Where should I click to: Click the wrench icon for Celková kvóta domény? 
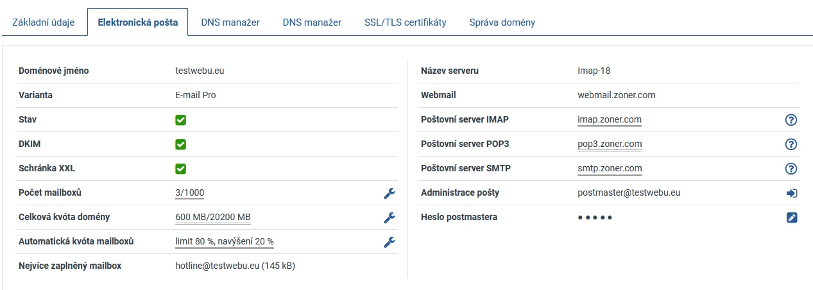click(389, 217)
